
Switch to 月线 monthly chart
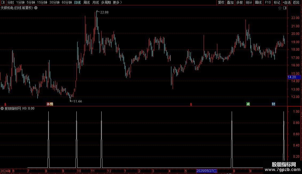click(95, 2)
